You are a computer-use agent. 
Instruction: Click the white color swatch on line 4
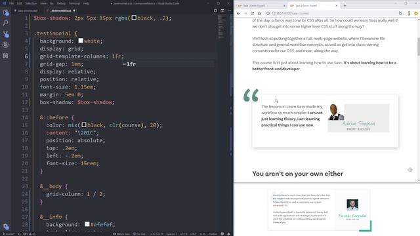[x=81, y=41]
